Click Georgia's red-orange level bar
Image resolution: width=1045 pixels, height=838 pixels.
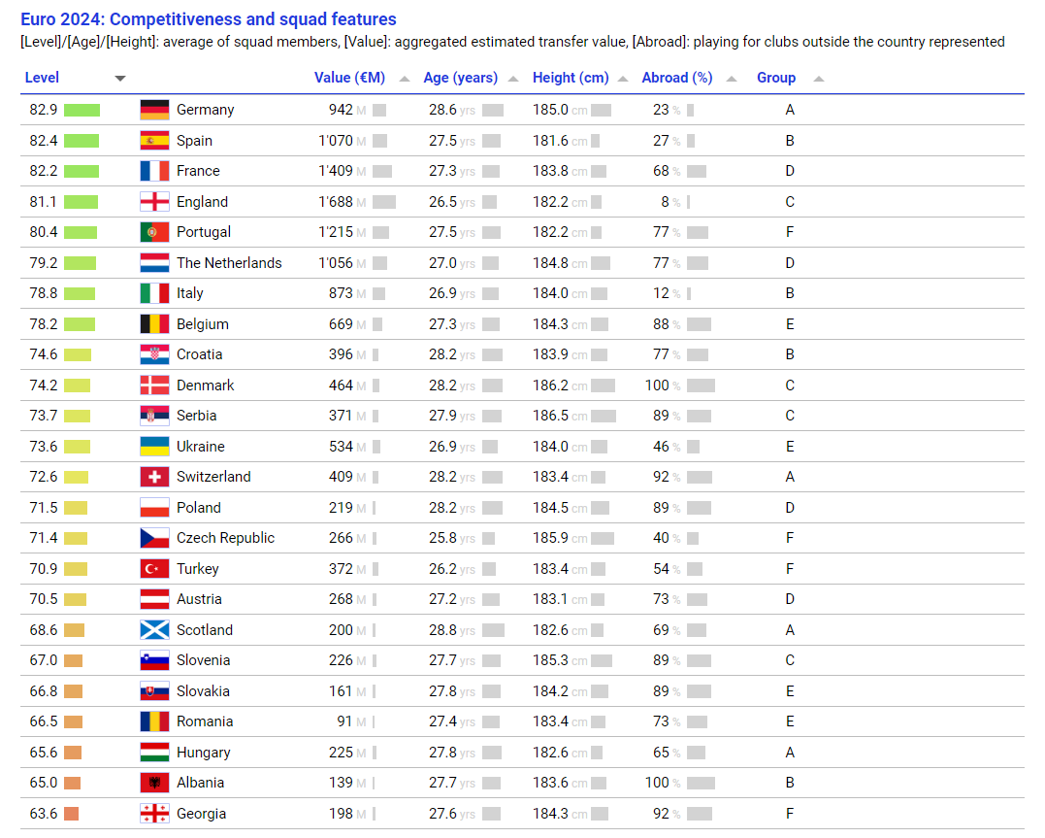point(71,814)
